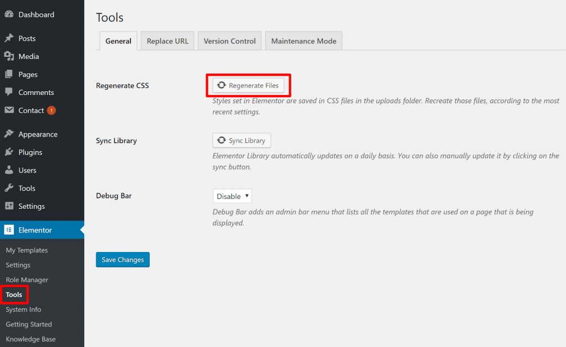566x347 pixels.
Task: Open the Version Control tab
Action: pyautogui.click(x=229, y=41)
